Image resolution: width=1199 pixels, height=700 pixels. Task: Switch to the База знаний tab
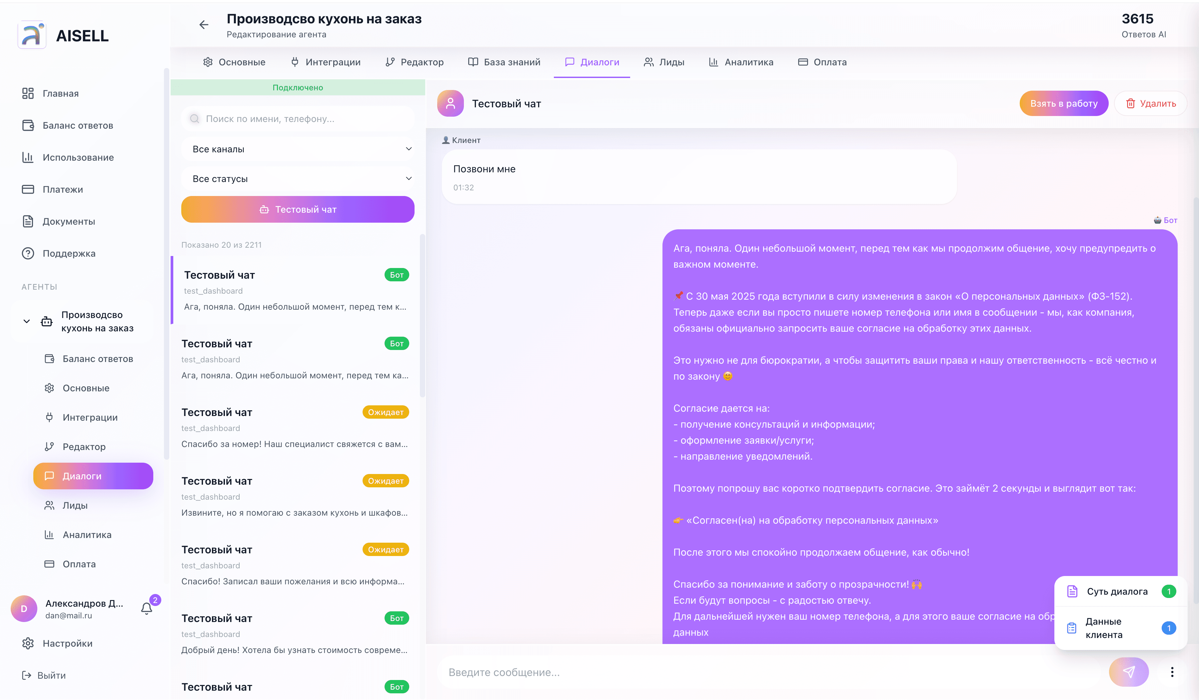(x=504, y=62)
